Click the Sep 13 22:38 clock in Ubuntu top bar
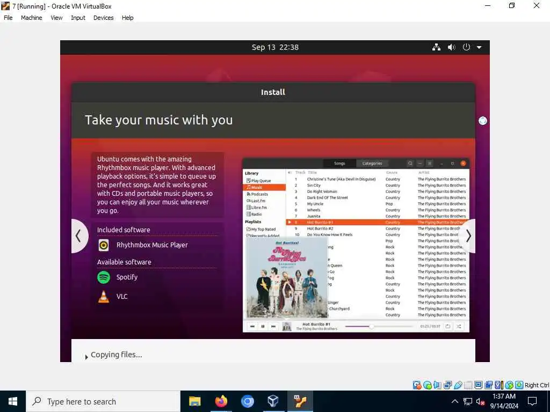The height and width of the screenshot is (412, 550). point(275,47)
